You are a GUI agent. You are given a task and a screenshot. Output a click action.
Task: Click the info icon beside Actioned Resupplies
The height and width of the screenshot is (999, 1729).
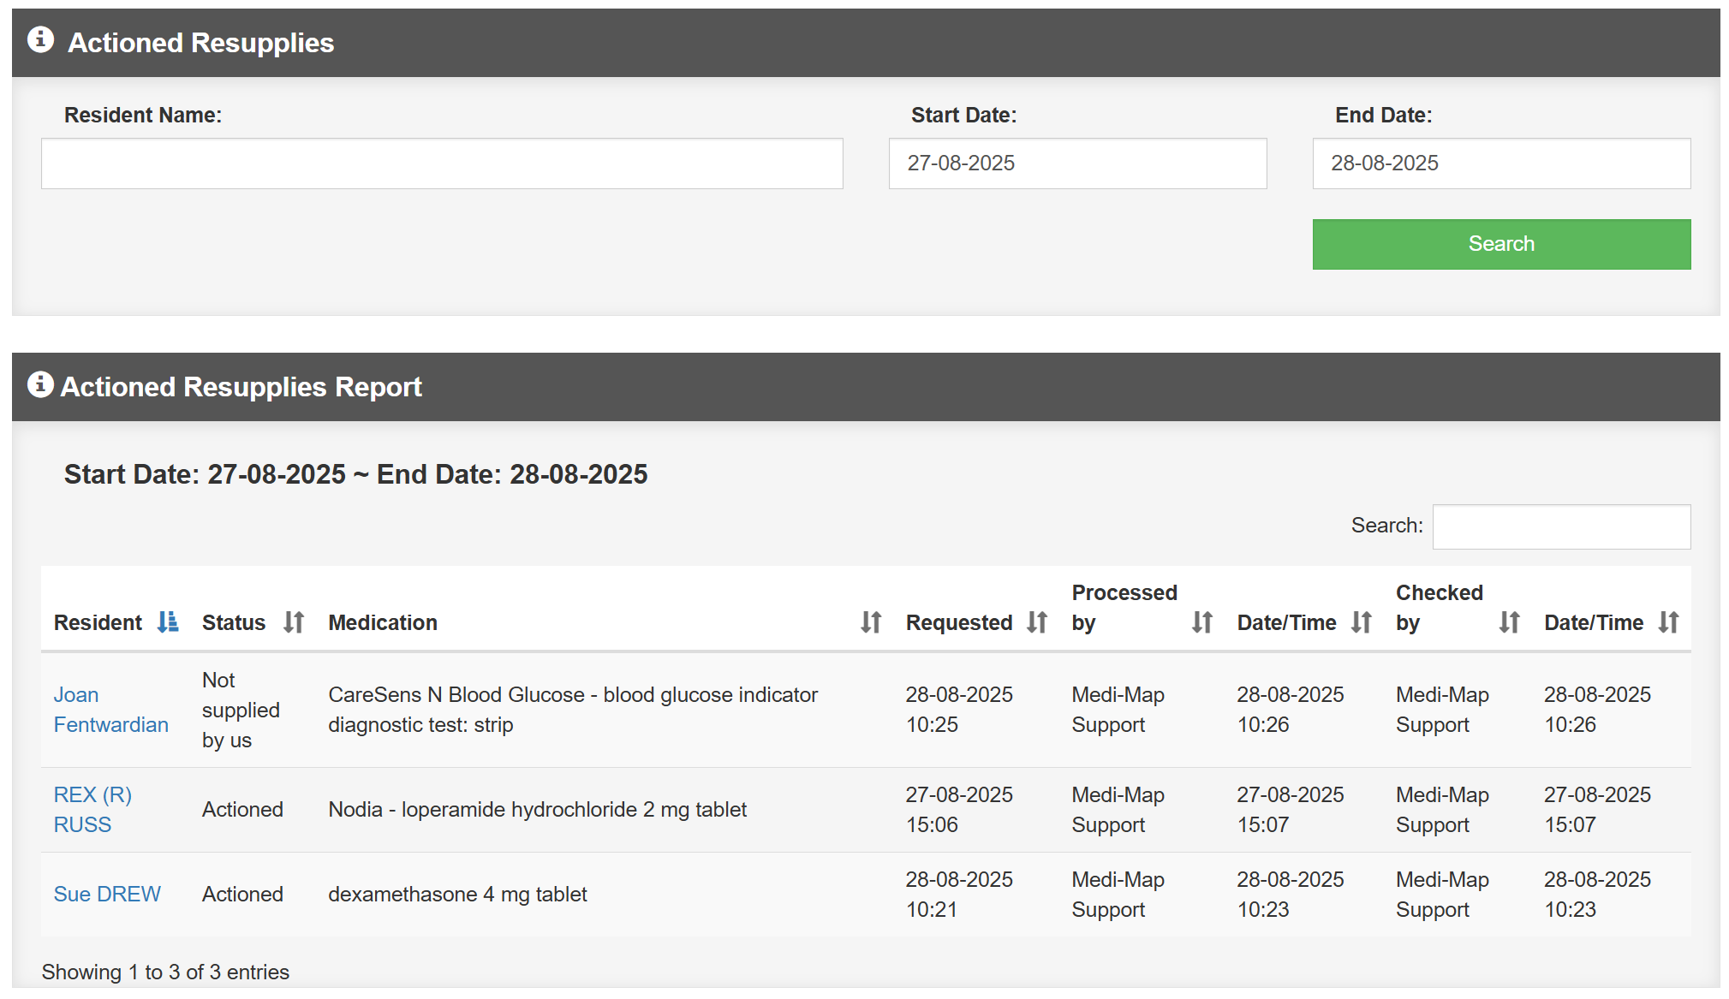click(x=40, y=40)
